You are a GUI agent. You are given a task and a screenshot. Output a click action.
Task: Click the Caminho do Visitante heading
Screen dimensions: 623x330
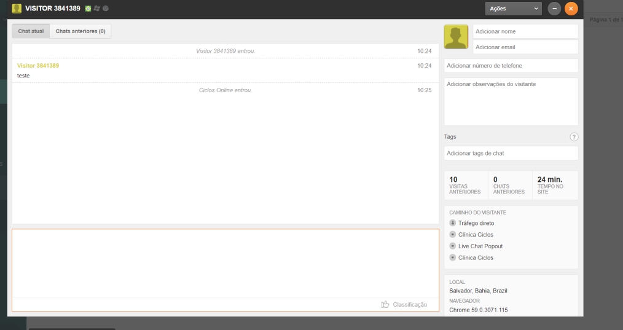click(477, 212)
